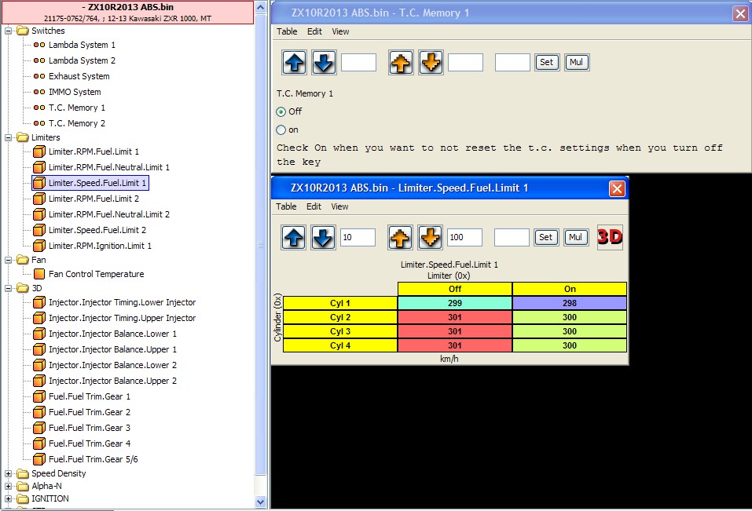The image size is (752, 511).
Task: Open Fan Control Temperature map icon
Action: pyautogui.click(x=39, y=274)
